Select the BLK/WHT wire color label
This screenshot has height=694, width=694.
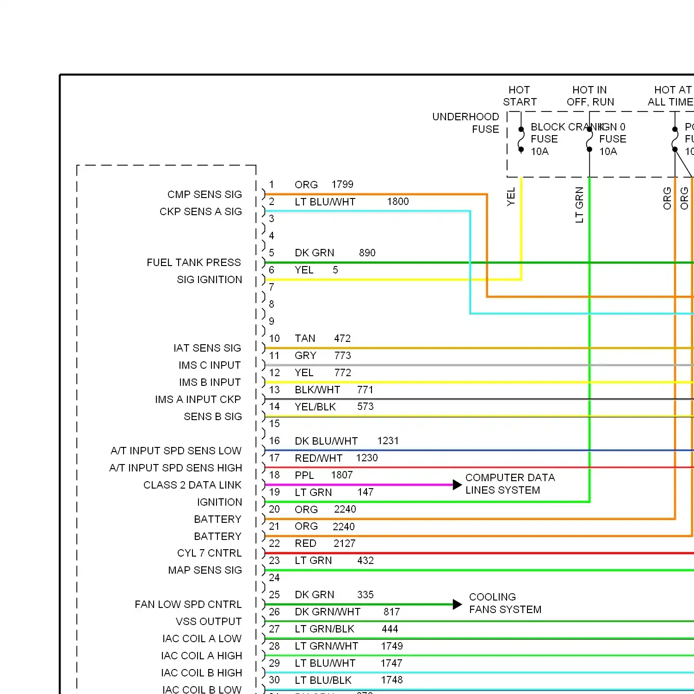tap(317, 390)
